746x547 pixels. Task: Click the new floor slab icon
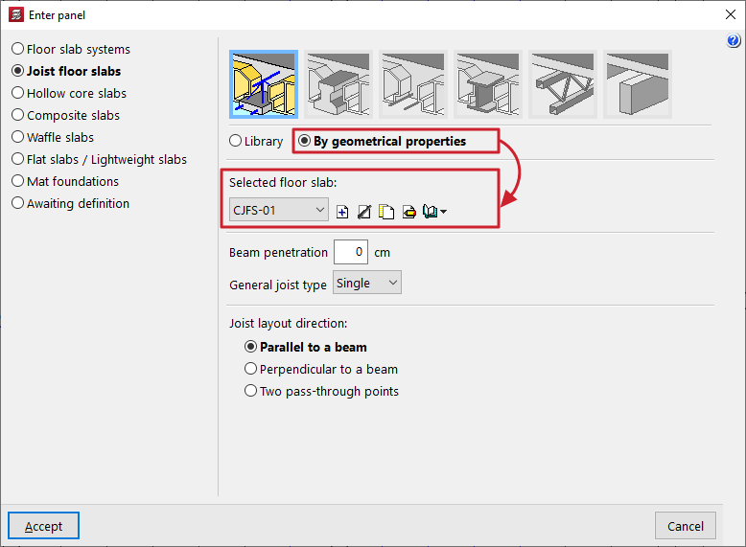[342, 212]
